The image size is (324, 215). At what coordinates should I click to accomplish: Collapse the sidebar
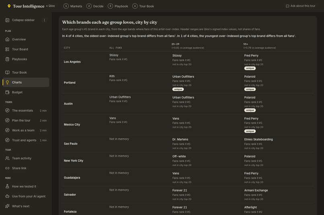point(26,20)
